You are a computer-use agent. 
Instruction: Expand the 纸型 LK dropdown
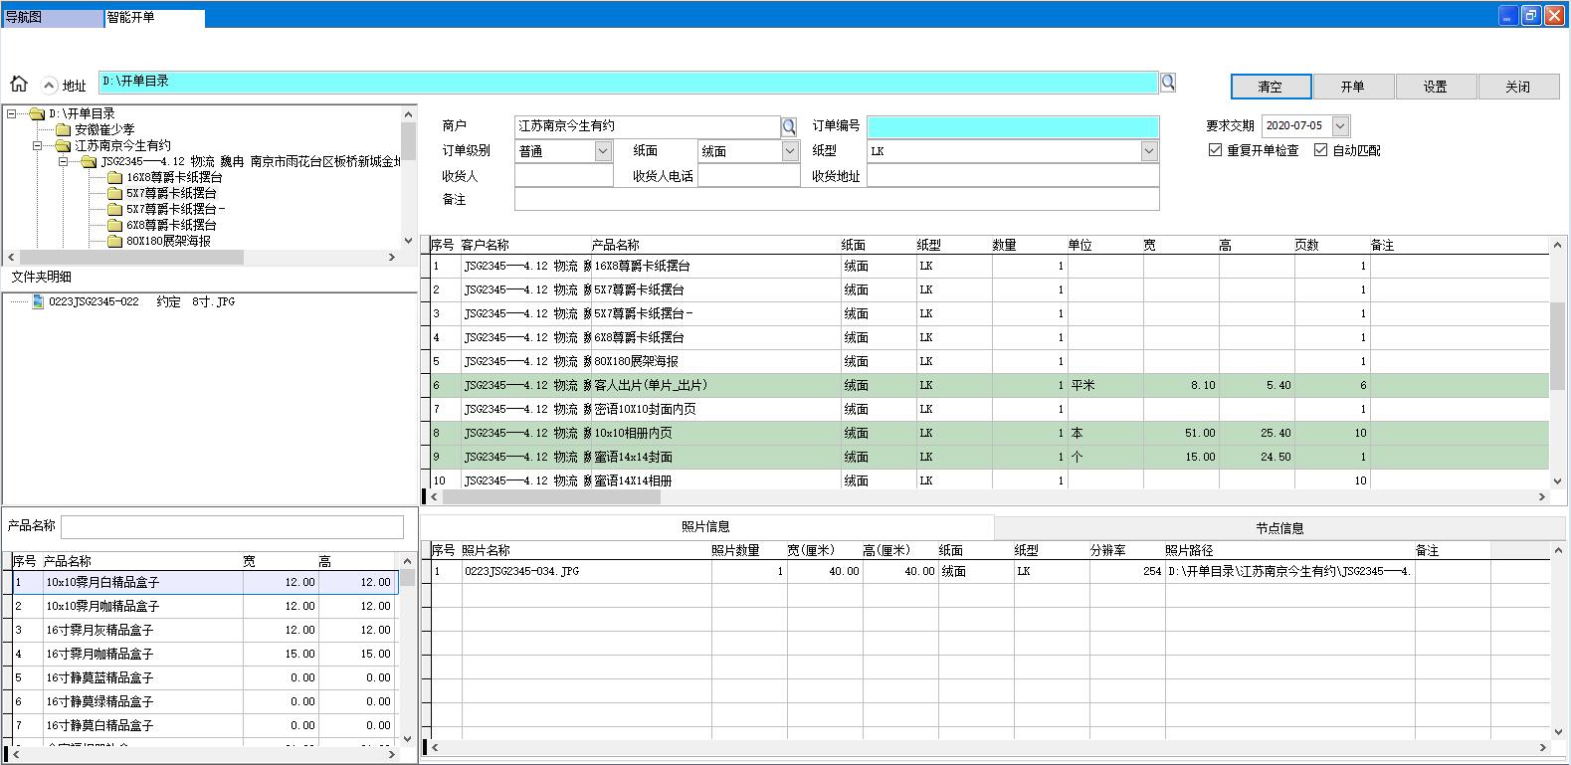click(x=1149, y=151)
